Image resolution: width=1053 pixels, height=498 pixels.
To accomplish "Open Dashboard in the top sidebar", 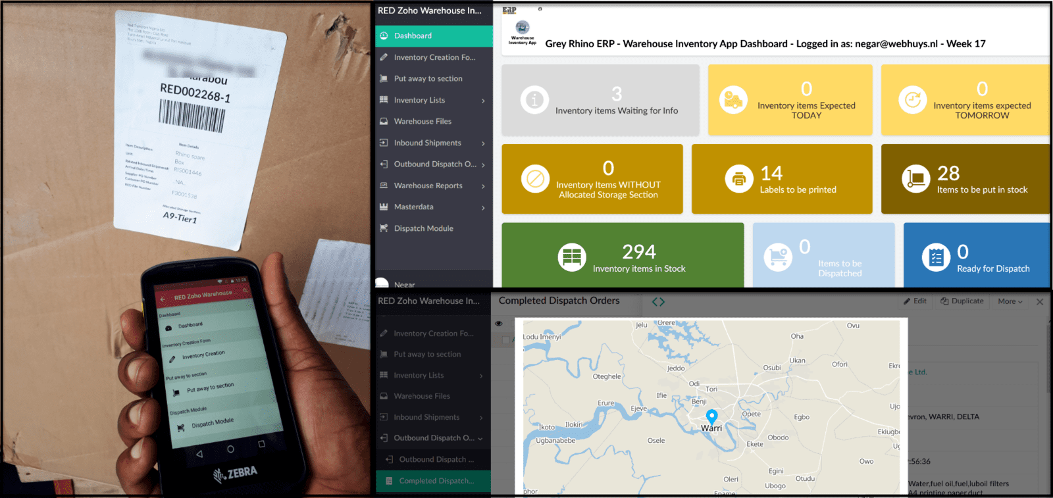I will pos(434,36).
